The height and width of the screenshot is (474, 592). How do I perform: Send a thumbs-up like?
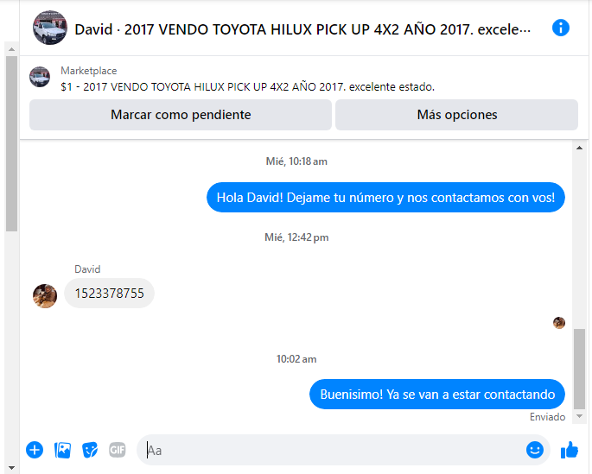point(570,450)
